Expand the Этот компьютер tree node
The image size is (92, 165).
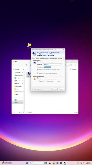(x=13, y=100)
